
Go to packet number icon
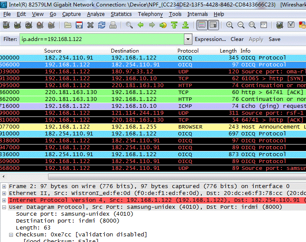tap(163, 25)
